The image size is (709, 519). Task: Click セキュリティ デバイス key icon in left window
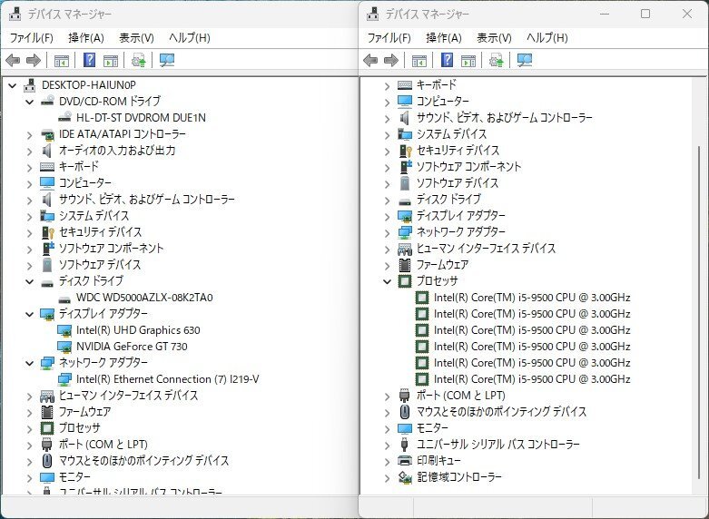(x=47, y=232)
